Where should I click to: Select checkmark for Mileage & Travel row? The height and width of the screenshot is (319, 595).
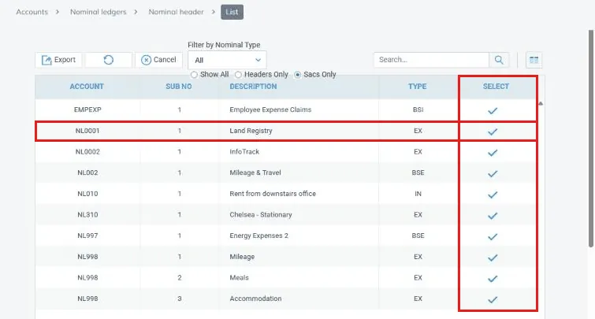[493, 174]
